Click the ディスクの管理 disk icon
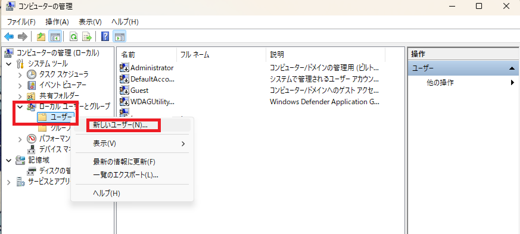Screen dimensions: 520x234 32,171
